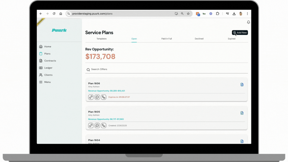The height and width of the screenshot is (162, 288).
Task: Click the search magnifier icon
Action: click(88, 69)
